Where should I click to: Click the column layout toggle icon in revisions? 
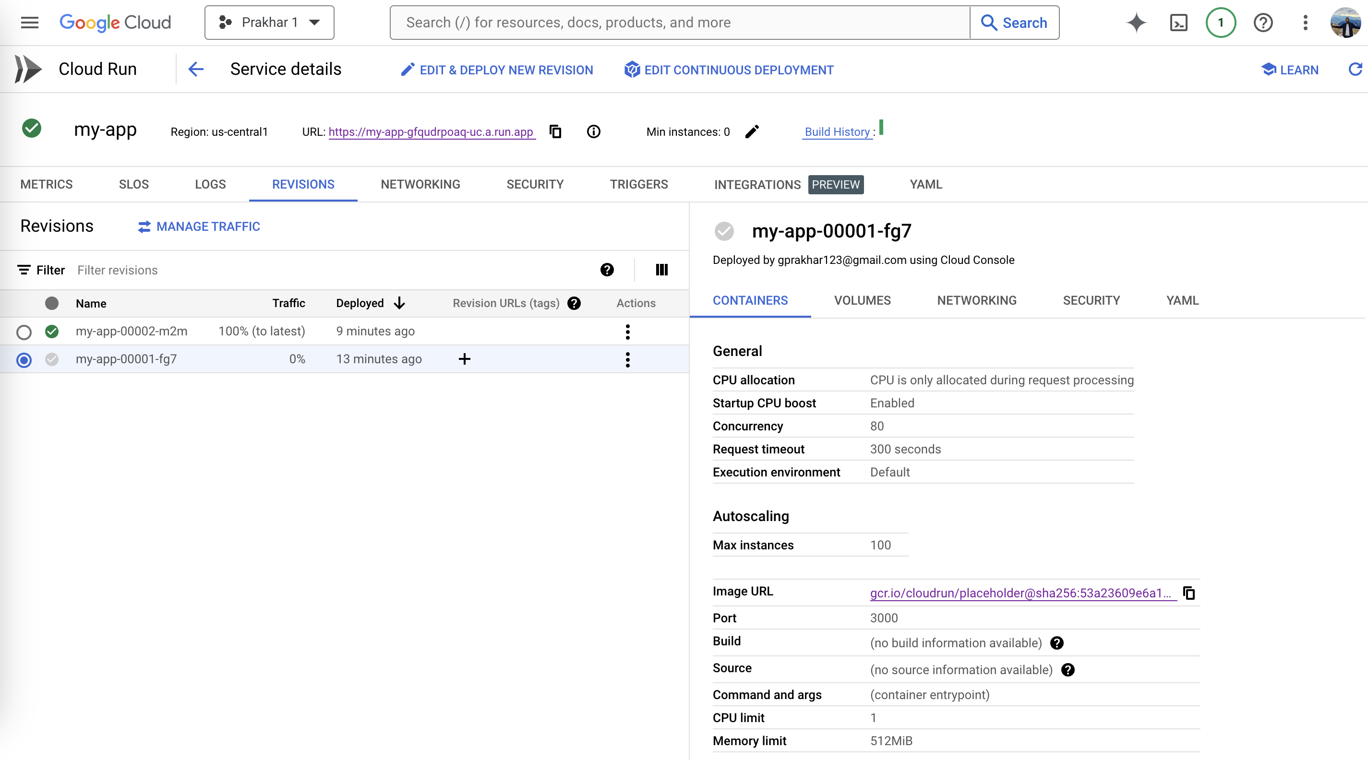coord(662,270)
